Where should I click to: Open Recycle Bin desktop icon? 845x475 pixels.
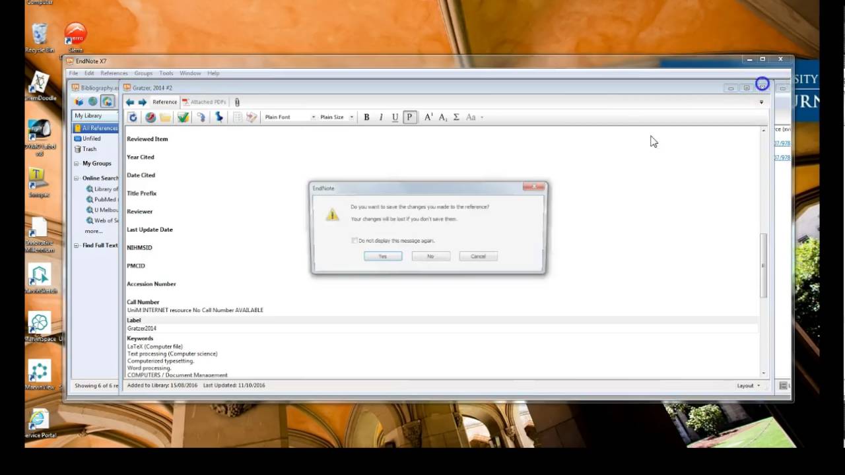[40, 38]
